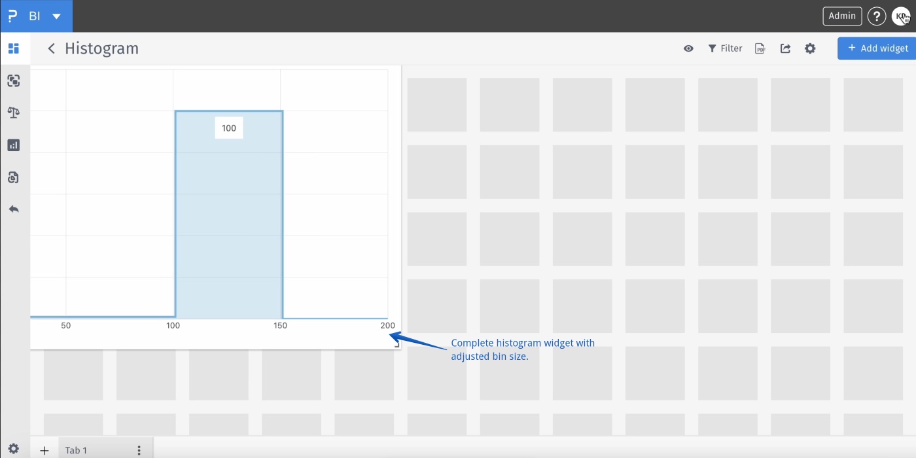Click the share dashboard icon
Viewport: 916px width, 458px height.
785,48
